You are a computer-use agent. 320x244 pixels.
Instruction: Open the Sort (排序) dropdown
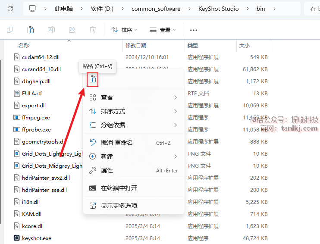124,30
